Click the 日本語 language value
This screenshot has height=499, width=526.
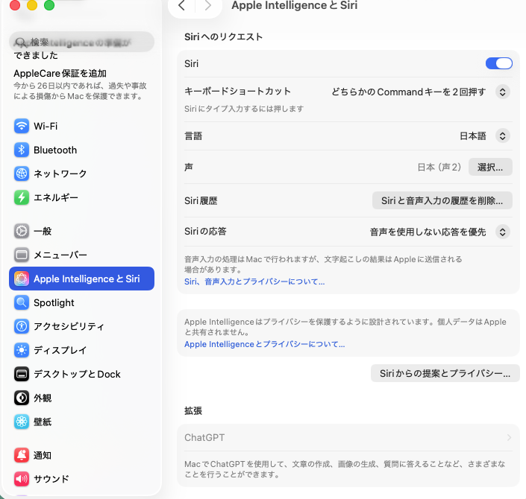pyautogui.click(x=473, y=136)
